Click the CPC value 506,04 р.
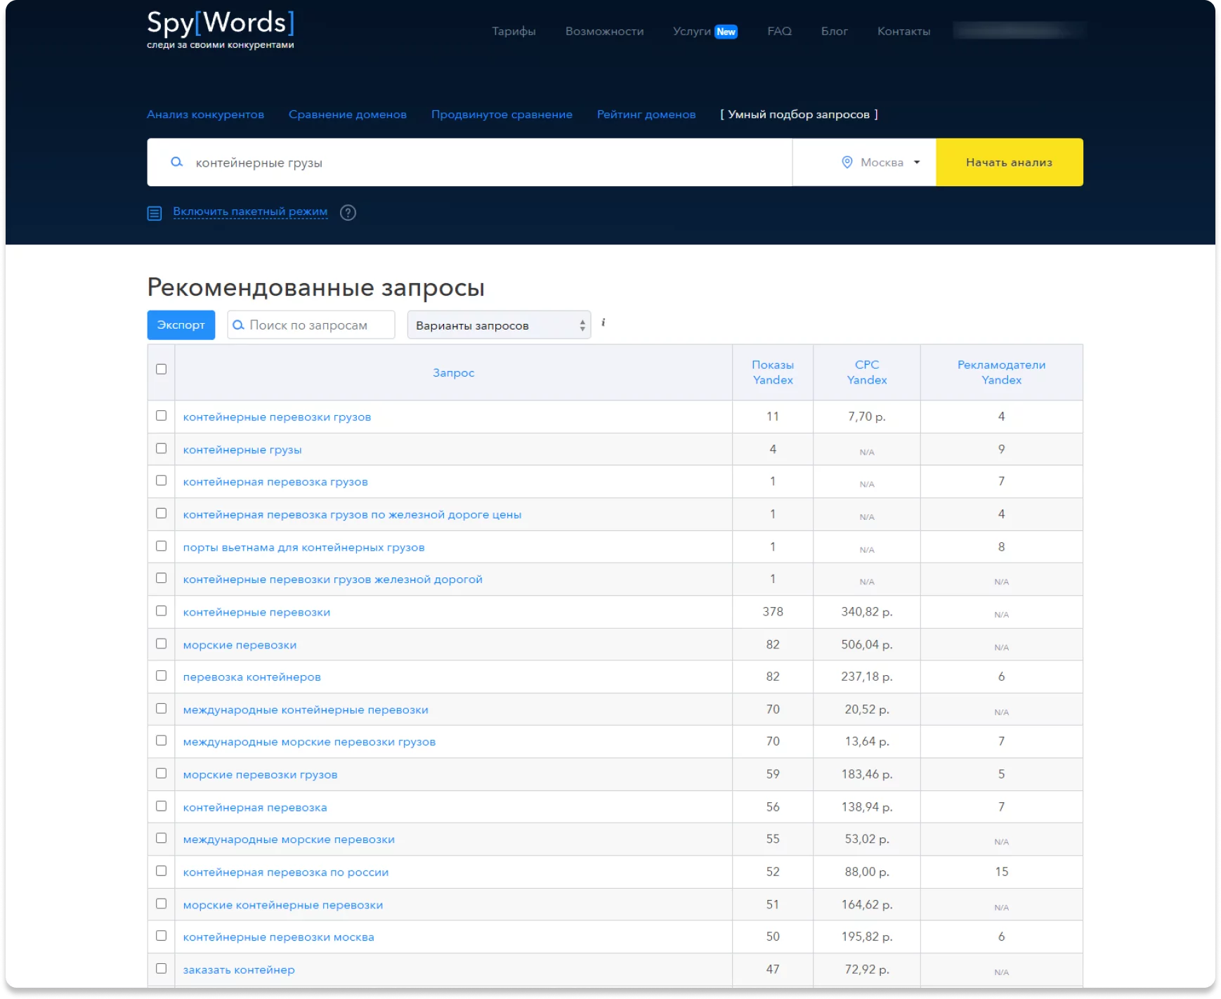 867,644
